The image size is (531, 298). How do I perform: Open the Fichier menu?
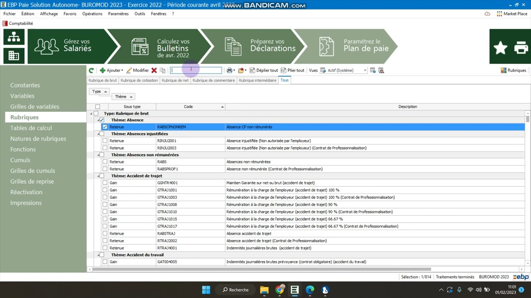click(10, 14)
